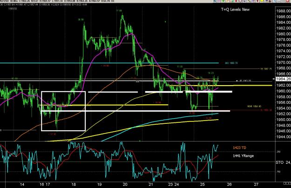This screenshot has width=291, height=188.
Task: Click the red level label near 1953
Action: [x=266, y=110]
